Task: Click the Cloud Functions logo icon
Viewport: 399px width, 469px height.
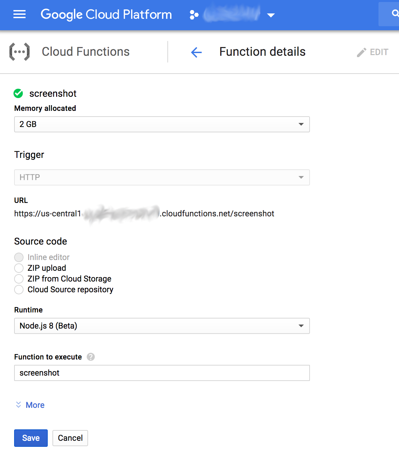Action: click(x=19, y=52)
